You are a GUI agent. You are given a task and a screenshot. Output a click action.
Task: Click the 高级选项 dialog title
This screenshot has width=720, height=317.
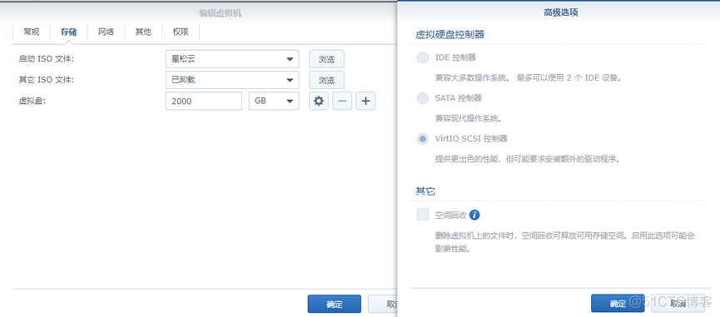560,12
